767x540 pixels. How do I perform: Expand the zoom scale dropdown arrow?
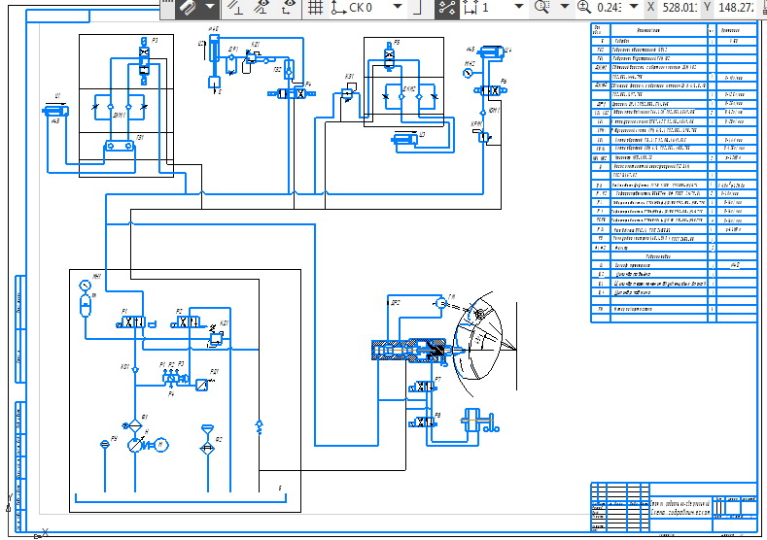[x=634, y=7]
